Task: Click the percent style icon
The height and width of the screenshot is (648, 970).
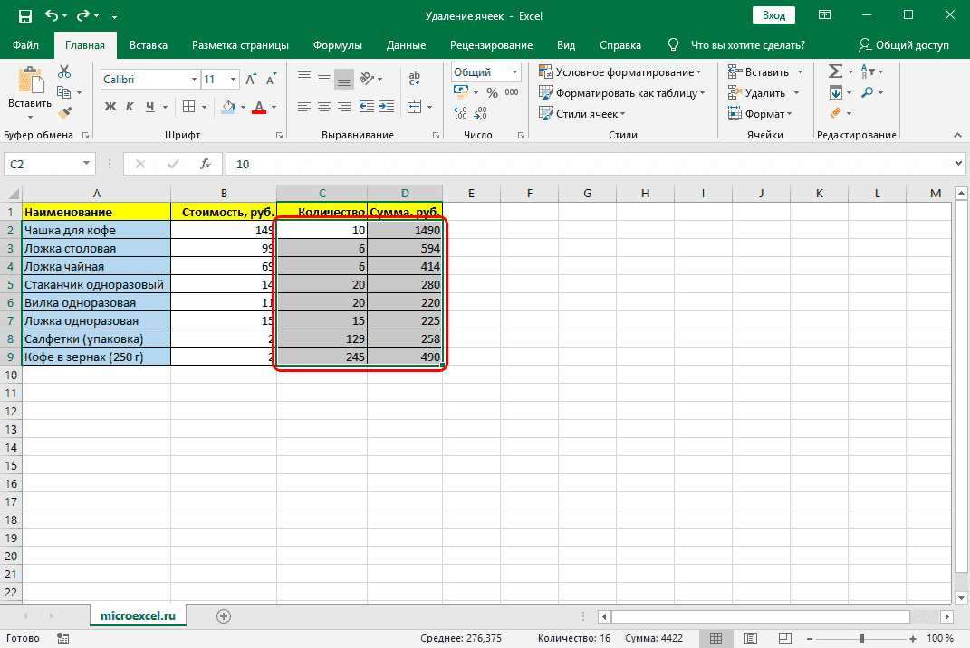Action: (x=492, y=92)
